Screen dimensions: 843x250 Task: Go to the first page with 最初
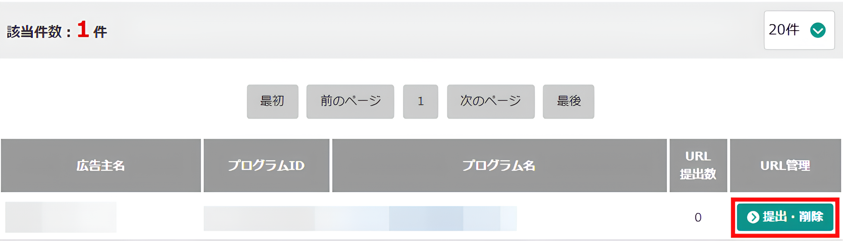[272, 101]
